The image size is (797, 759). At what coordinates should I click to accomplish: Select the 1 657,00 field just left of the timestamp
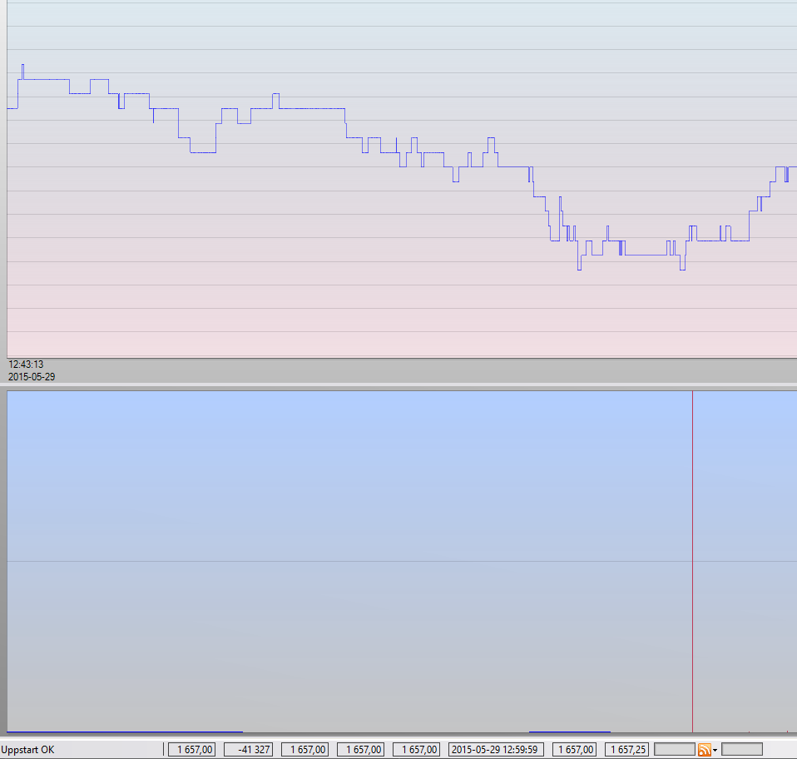(415, 750)
